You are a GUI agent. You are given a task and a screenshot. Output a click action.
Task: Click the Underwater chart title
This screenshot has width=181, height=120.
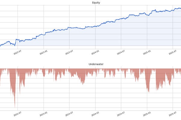point(96,64)
